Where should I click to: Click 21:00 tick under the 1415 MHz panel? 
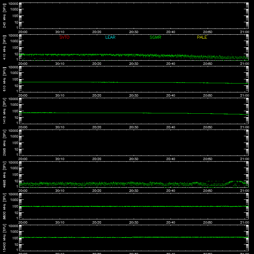[x=244, y=127]
